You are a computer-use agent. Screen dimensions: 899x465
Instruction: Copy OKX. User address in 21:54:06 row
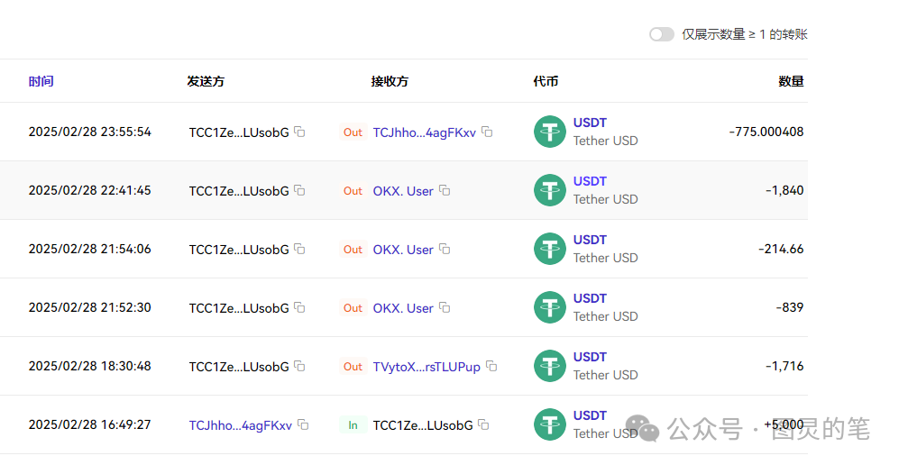(x=445, y=249)
